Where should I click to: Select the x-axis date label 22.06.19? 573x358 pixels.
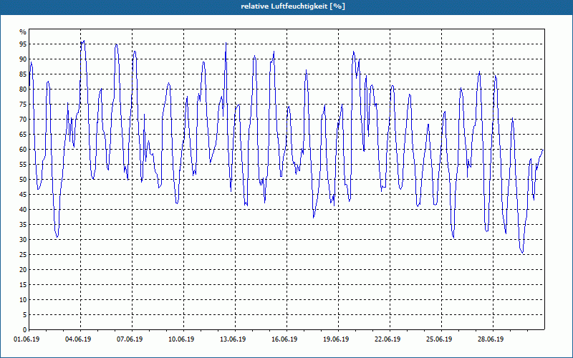(x=387, y=339)
